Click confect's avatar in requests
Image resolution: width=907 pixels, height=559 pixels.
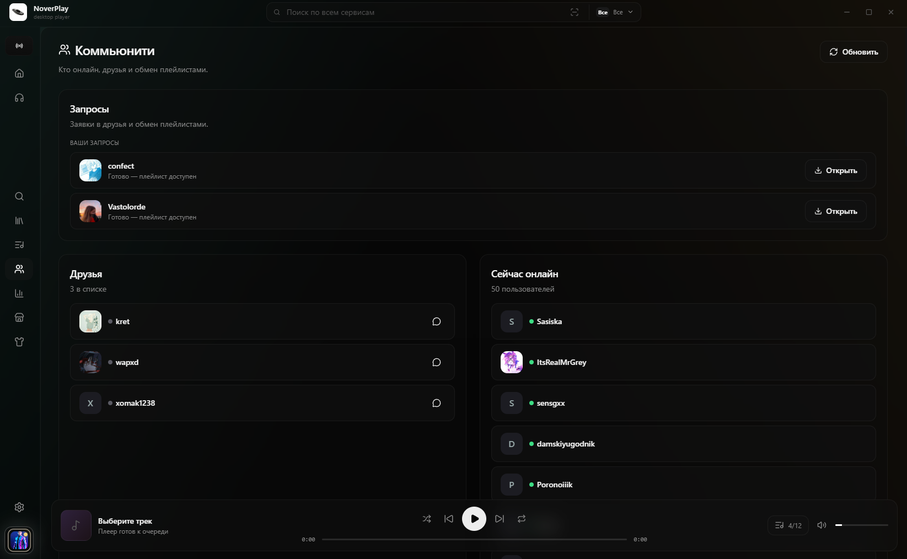point(90,170)
